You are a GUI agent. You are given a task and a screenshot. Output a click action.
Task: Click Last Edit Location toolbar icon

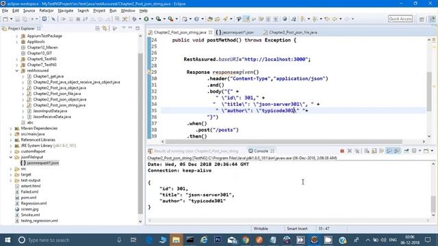[327, 19]
